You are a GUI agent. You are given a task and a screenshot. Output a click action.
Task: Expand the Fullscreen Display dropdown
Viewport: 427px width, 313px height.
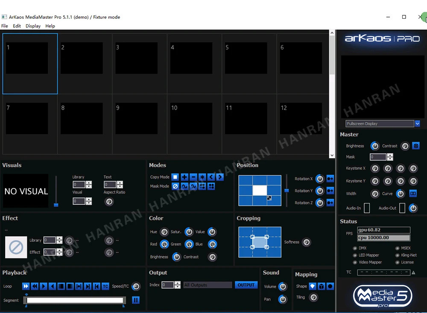pyautogui.click(x=418, y=124)
